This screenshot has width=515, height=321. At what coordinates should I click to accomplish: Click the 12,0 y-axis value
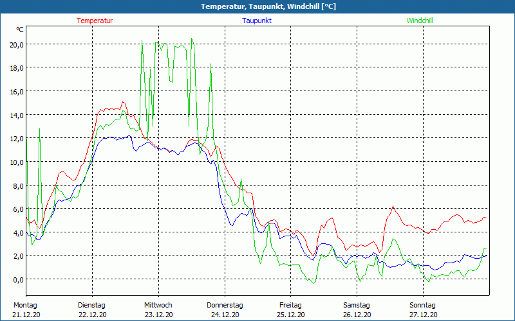point(17,139)
